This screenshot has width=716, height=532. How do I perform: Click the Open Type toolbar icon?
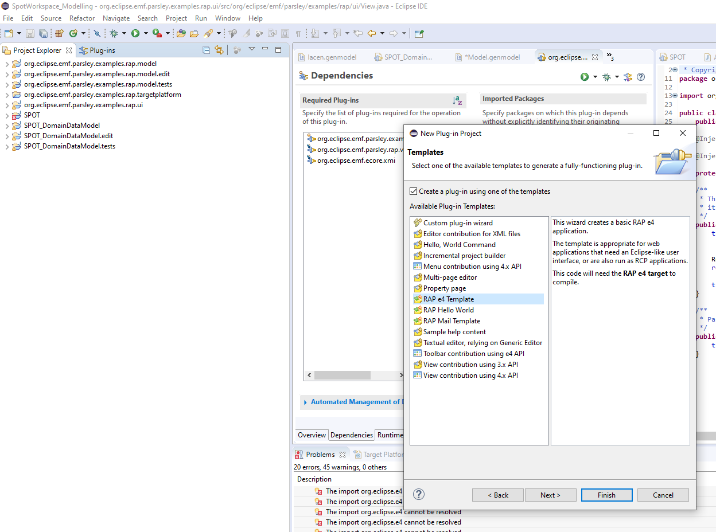pos(181,33)
